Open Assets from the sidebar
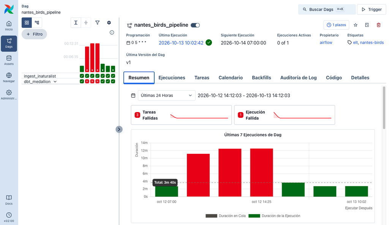 click(x=9, y=61)
